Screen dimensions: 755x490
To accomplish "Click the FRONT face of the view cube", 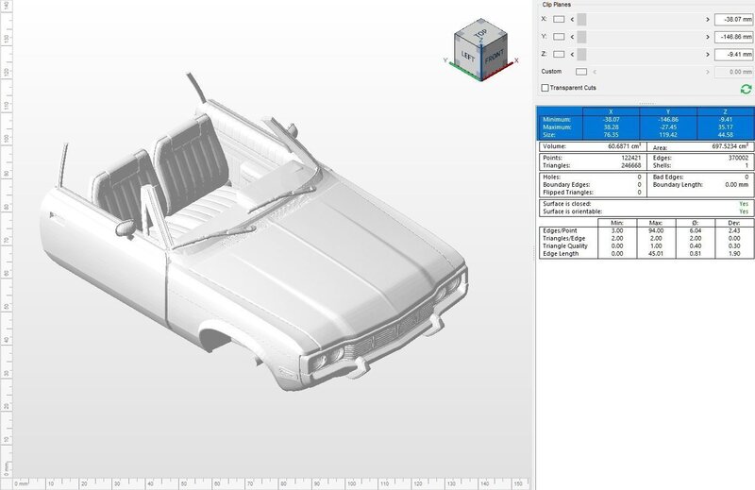I will click(495, 57).
